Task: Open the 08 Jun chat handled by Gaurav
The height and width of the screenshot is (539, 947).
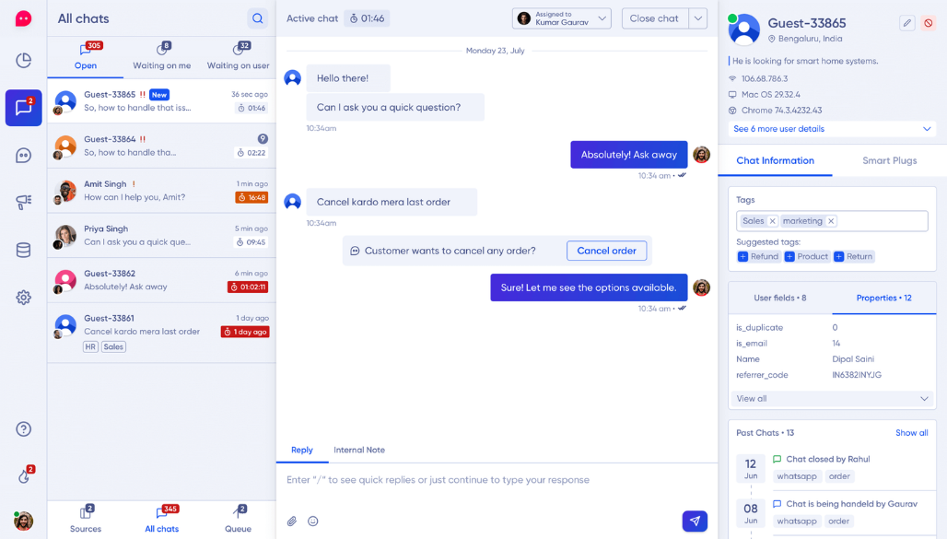Action: [834, 512]
